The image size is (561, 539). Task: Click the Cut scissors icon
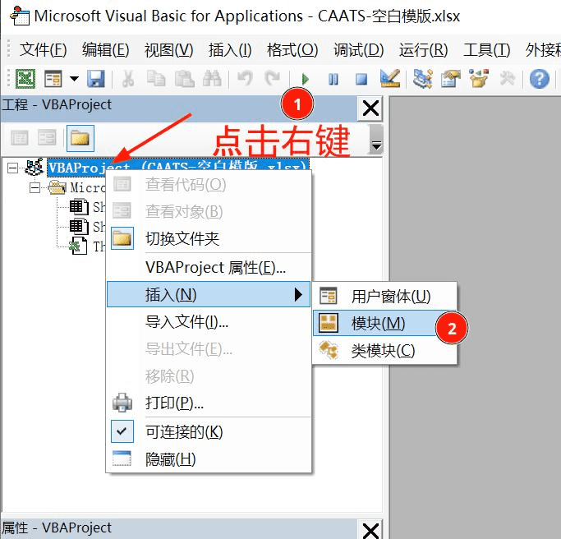[128, 78]
